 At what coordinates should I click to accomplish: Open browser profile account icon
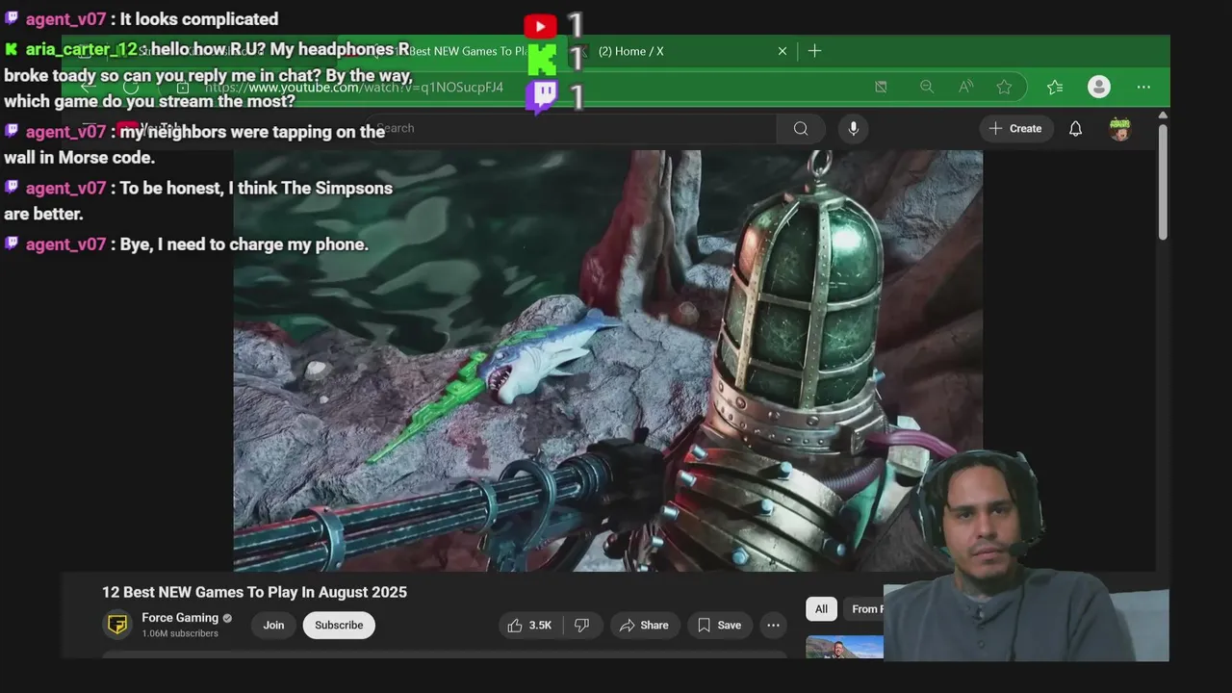click(x=1099, y=88)
